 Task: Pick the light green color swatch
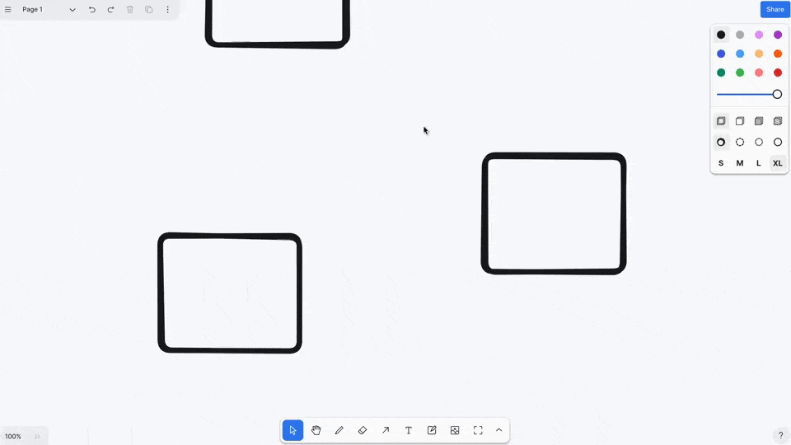(740, 73)
